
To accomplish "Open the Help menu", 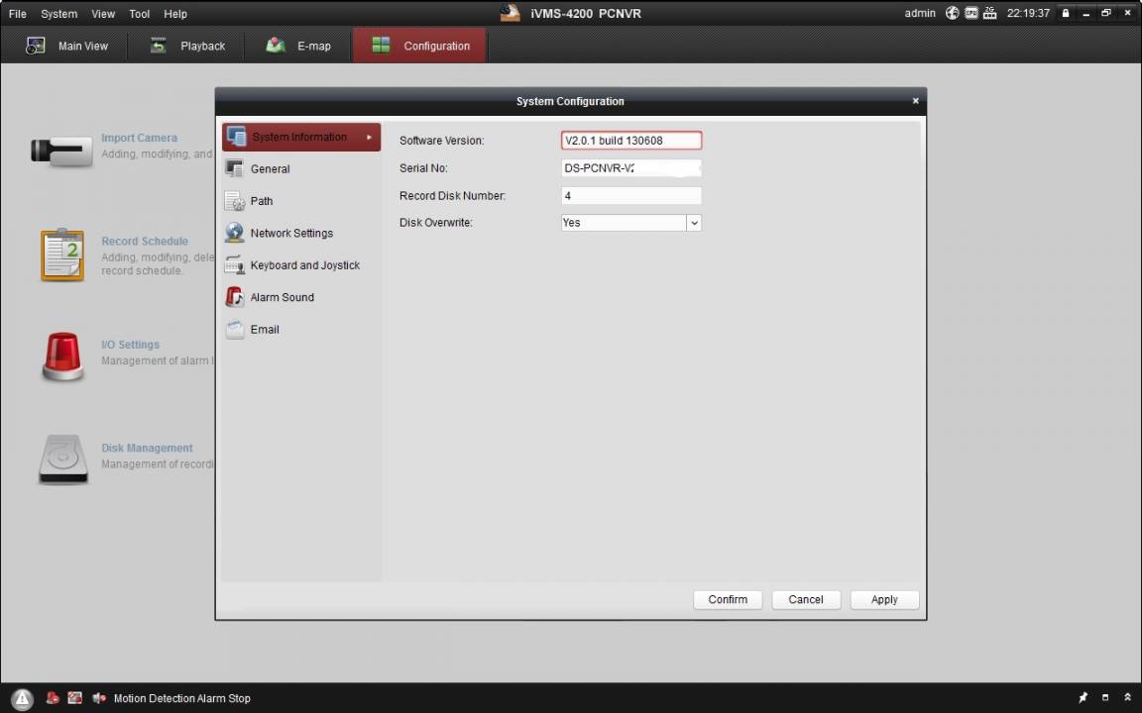I will (x=175, y=14).
